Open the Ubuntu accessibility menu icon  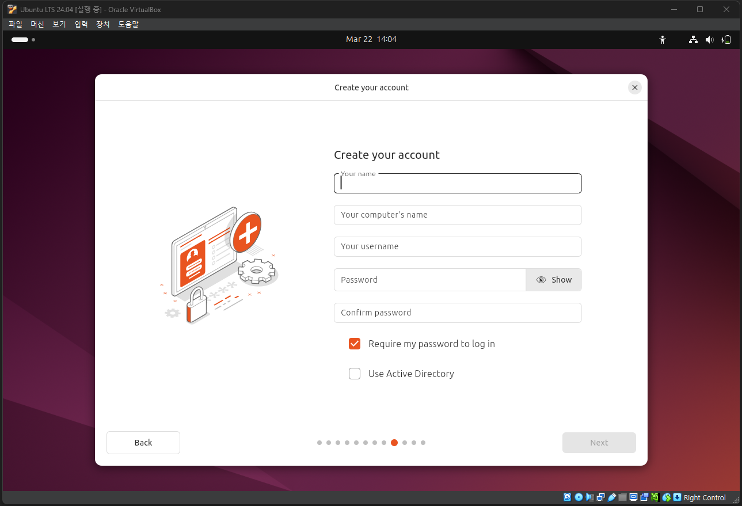663,40
